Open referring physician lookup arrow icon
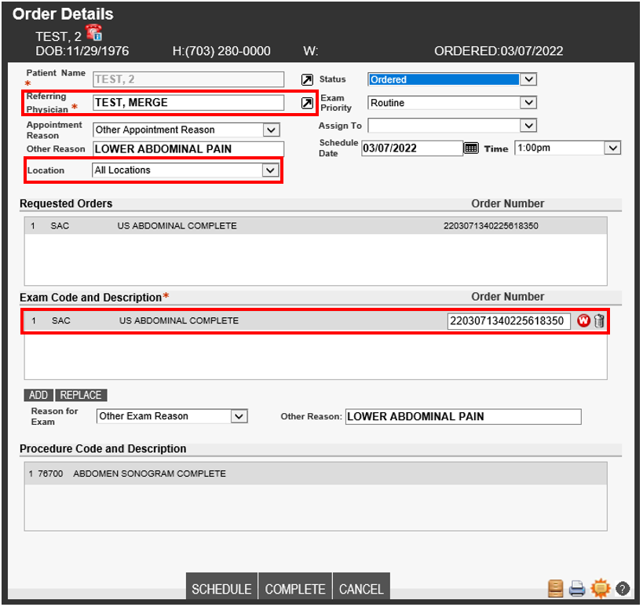The height and width of the screenshot is (607, 643). pos(307,103)
